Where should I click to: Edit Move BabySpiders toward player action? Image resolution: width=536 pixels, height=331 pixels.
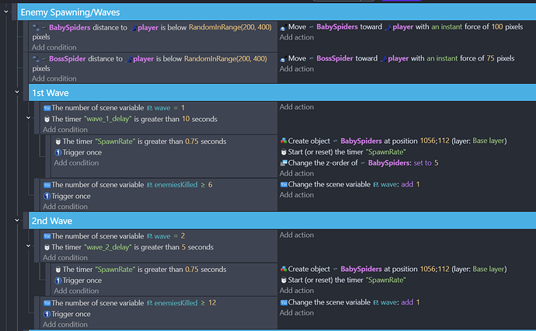pyautogui.click(x=402, y=27)
